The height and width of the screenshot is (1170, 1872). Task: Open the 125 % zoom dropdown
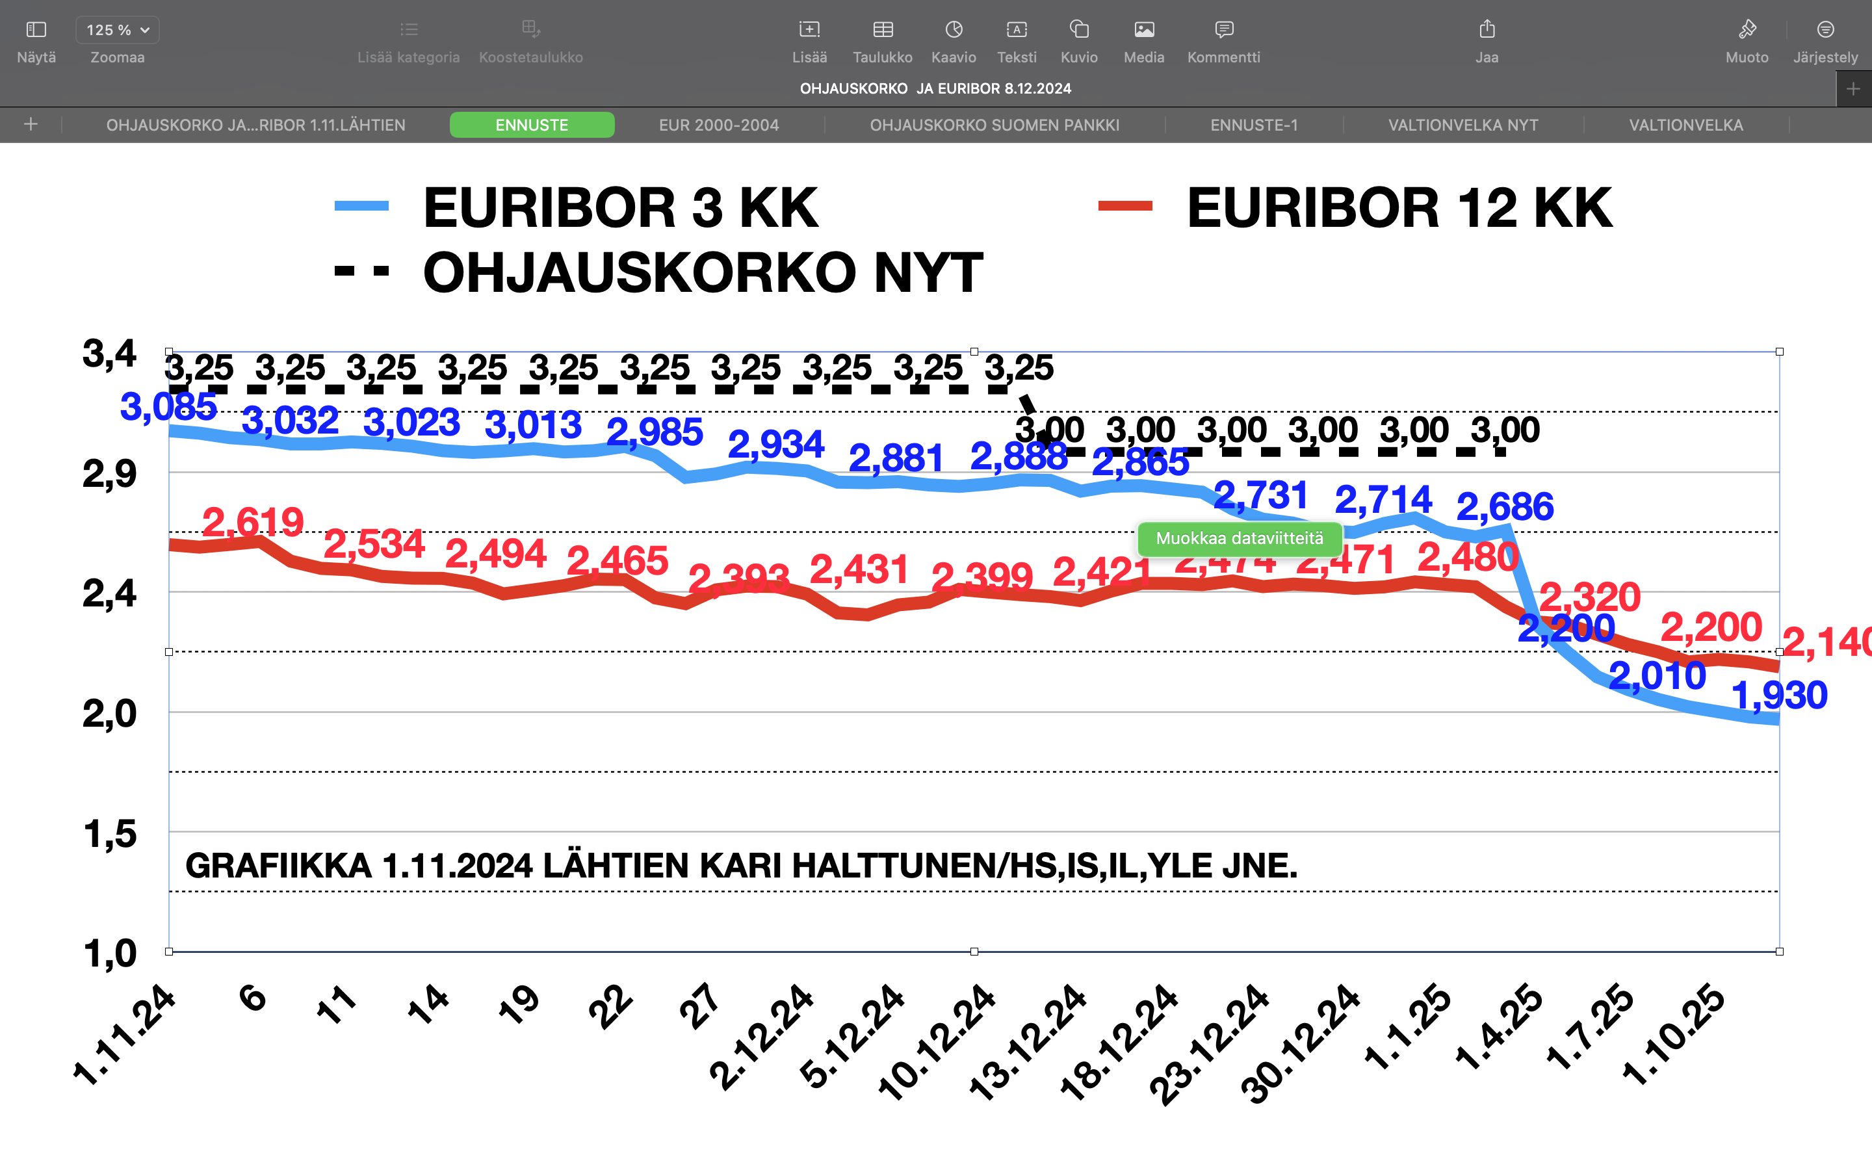[118, 30]
